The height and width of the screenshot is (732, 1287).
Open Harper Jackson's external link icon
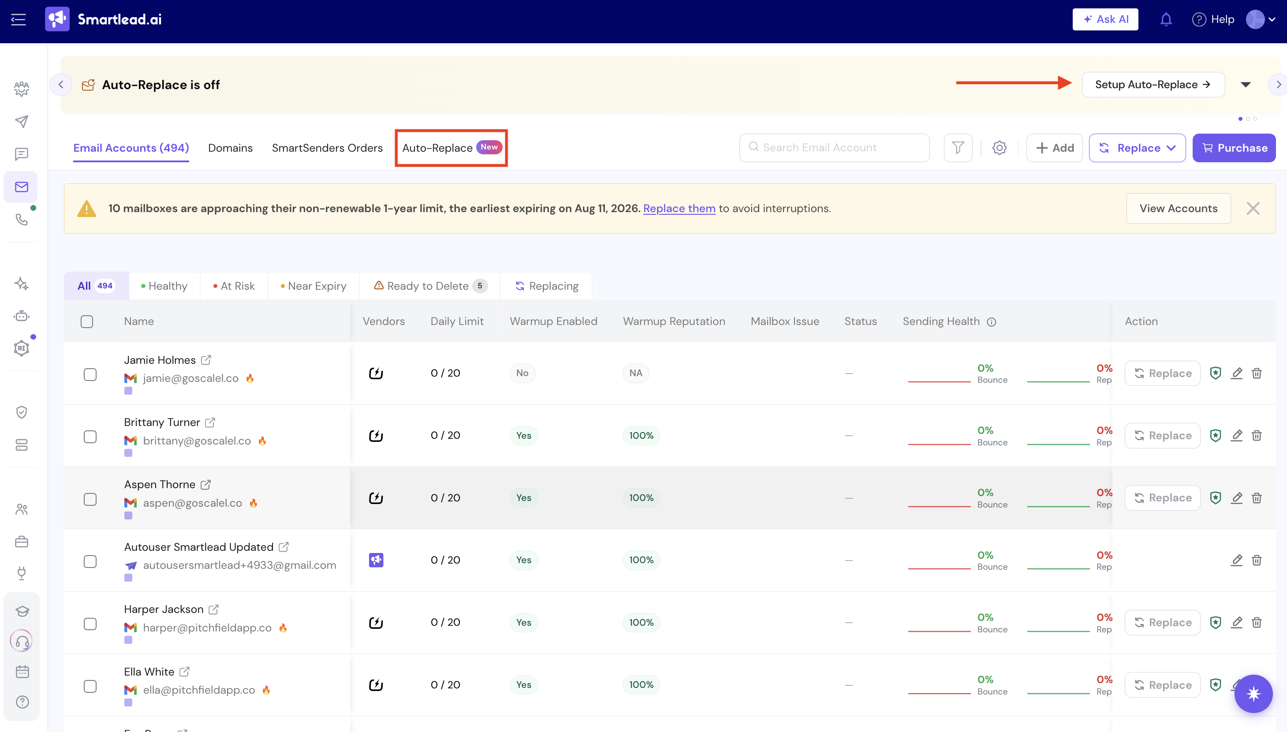213,609
